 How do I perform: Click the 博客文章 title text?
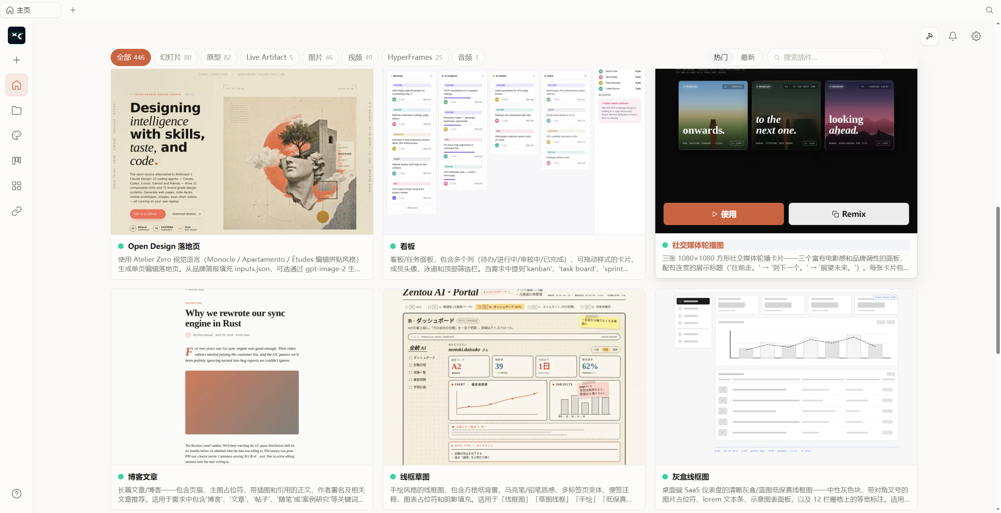(143, 477)
